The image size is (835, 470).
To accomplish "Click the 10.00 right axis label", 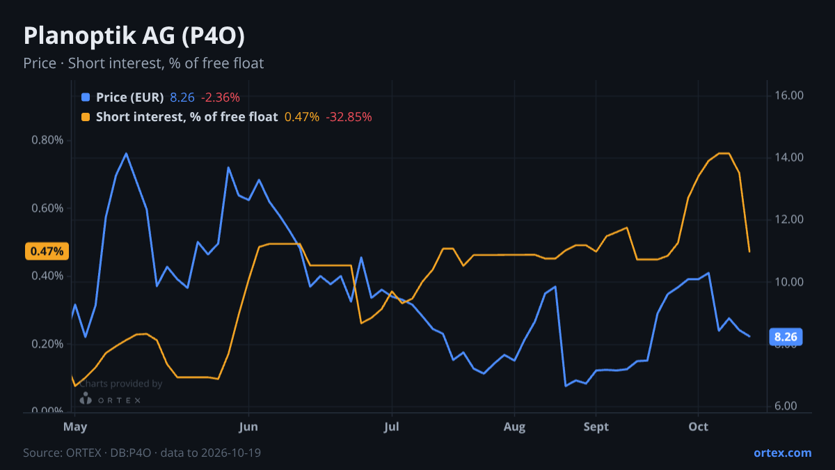I will coord(789,282).
